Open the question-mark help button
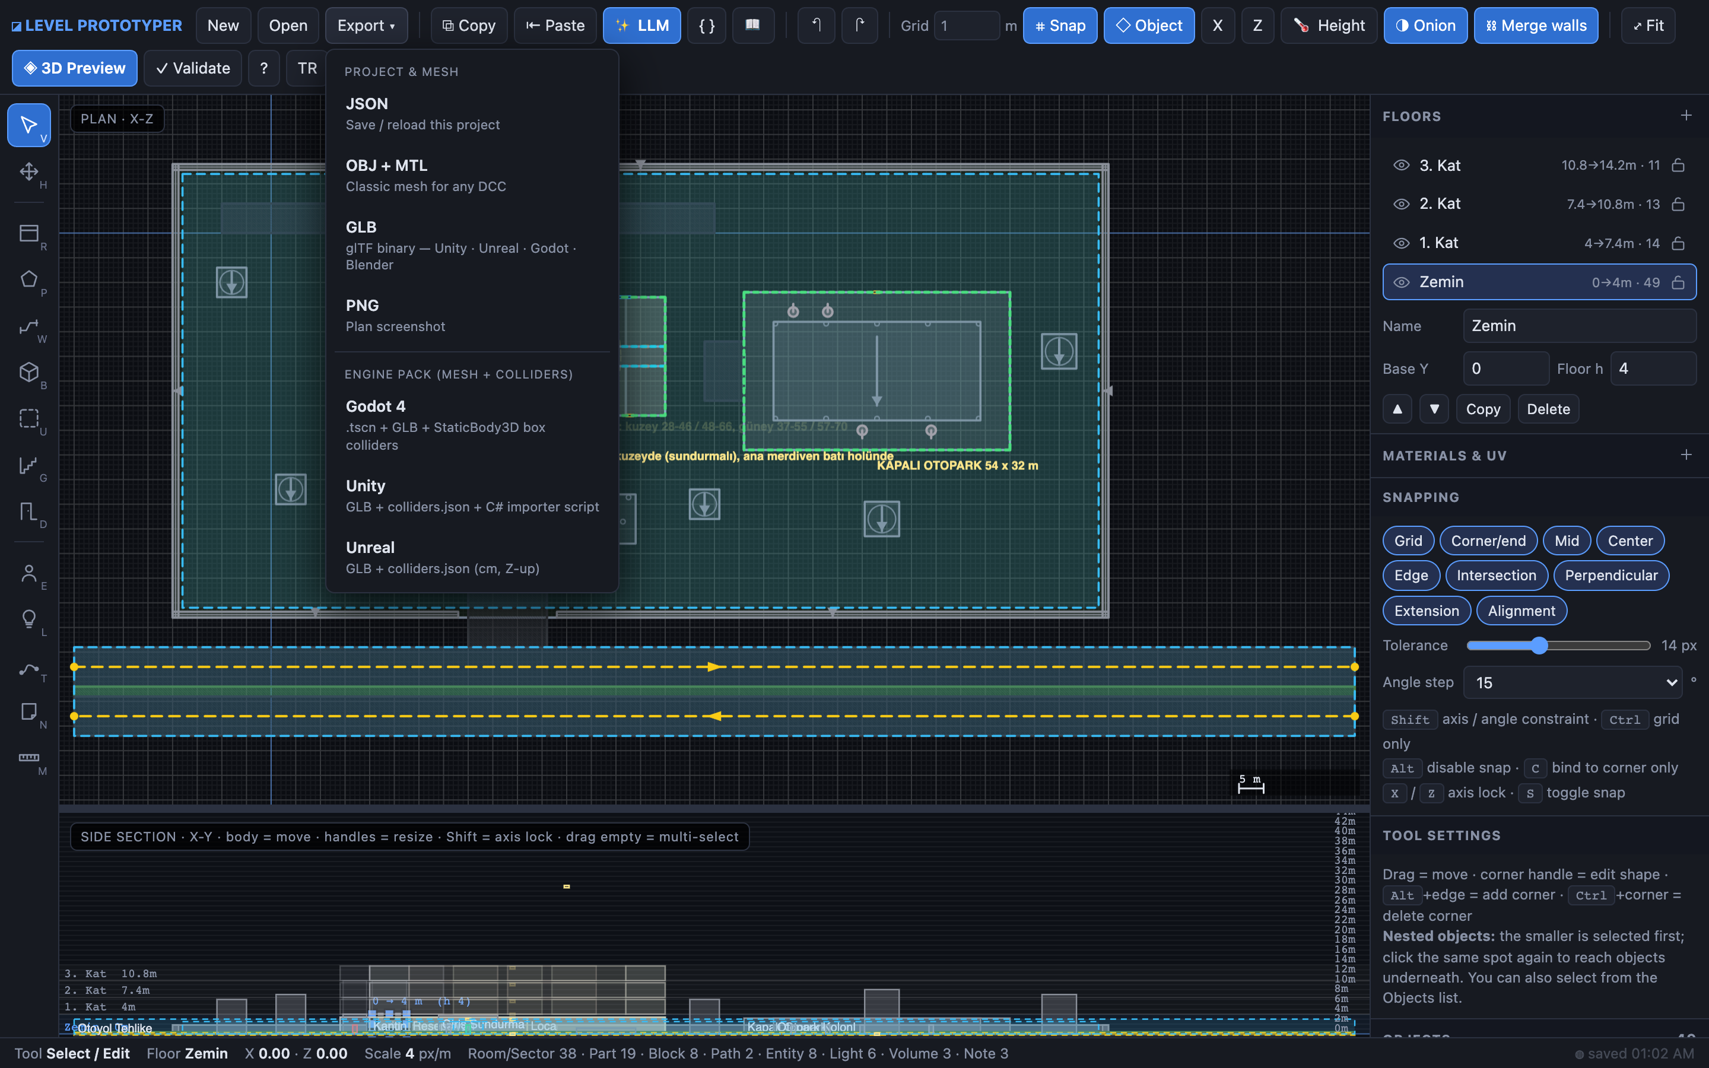 pyautogui.click(x=264, y=68)
